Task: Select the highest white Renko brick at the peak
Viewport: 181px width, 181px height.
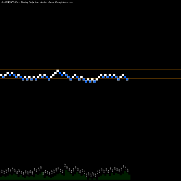Action: click(x=58, y=71)
